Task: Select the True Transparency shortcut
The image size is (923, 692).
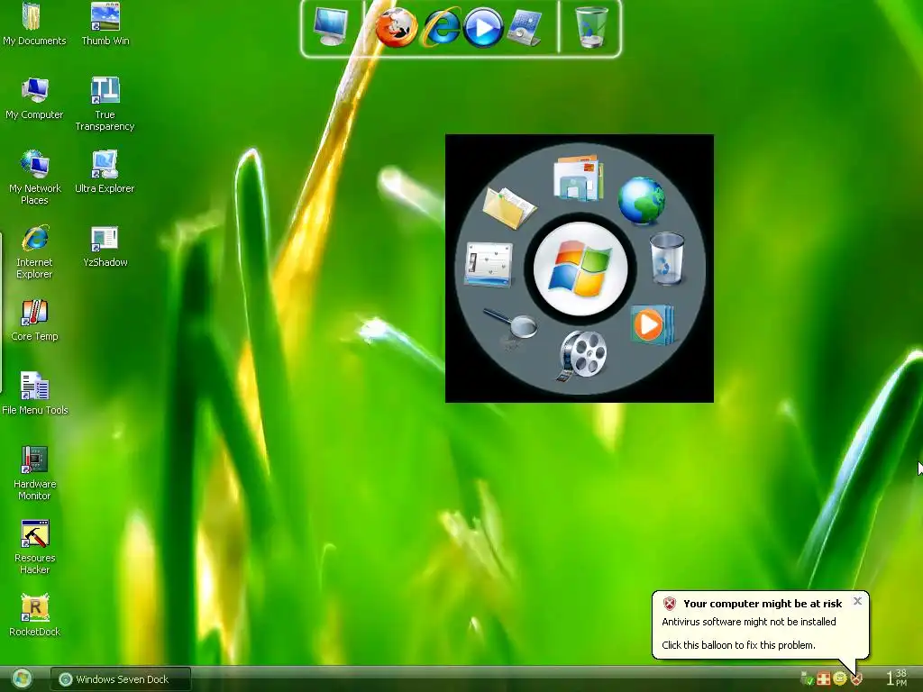Action: [105, 105]
